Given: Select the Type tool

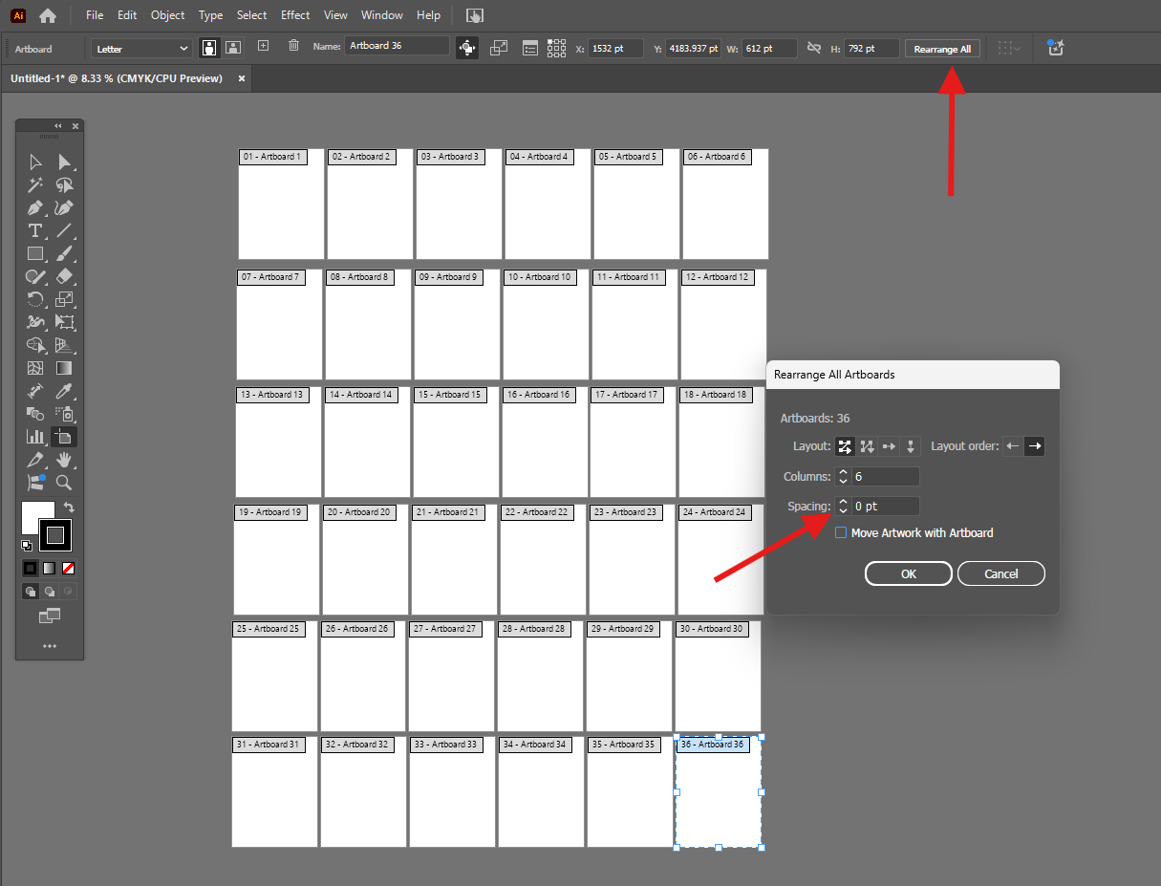Looking at the screenshot, I should [35, 230].
